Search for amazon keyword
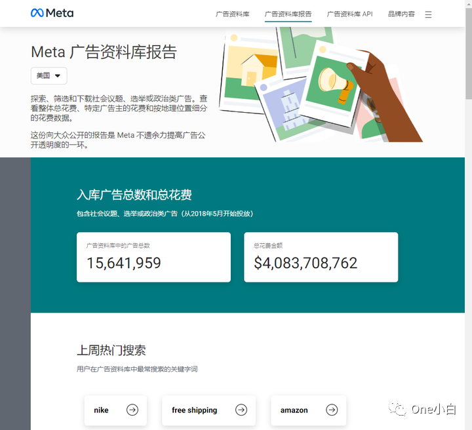Image resolution: width=472 pixels, height=430 pixels. coord(309,410)
